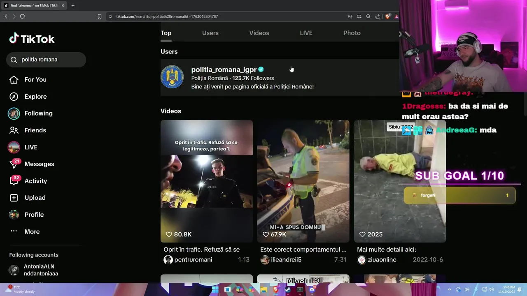Click the TikTok logo
Screen dimensions: 527x296
32,39
